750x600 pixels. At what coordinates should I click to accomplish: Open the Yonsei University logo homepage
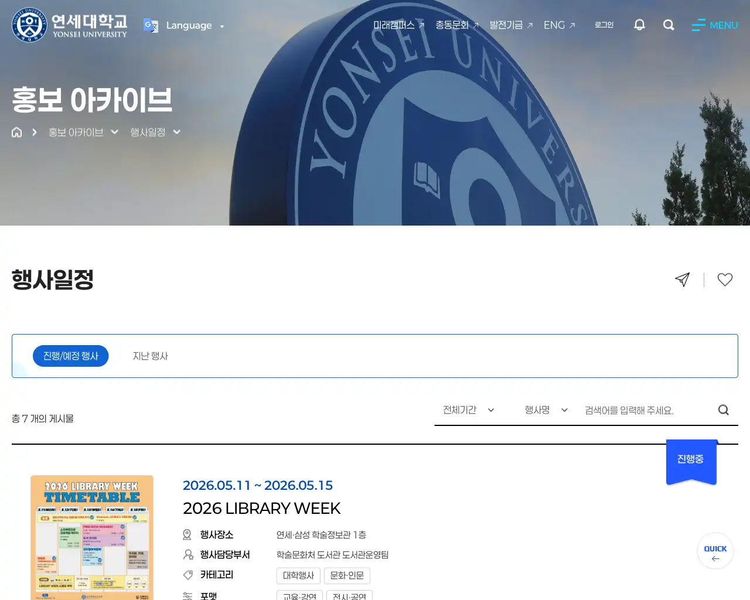click(x=69, y=25)
